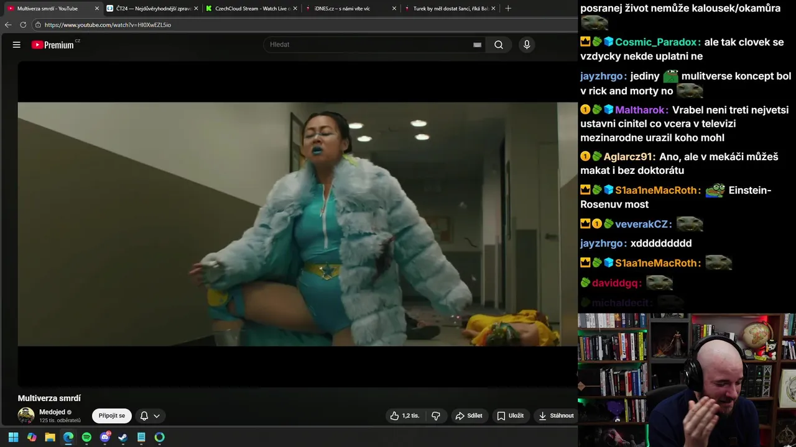Open the Medojed channel name link
The image size is (796, 447).
click(x=52, y=412)
